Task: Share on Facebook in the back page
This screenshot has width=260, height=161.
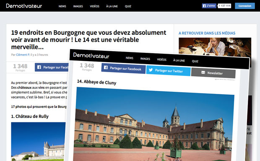Action: tap(52, 67)
